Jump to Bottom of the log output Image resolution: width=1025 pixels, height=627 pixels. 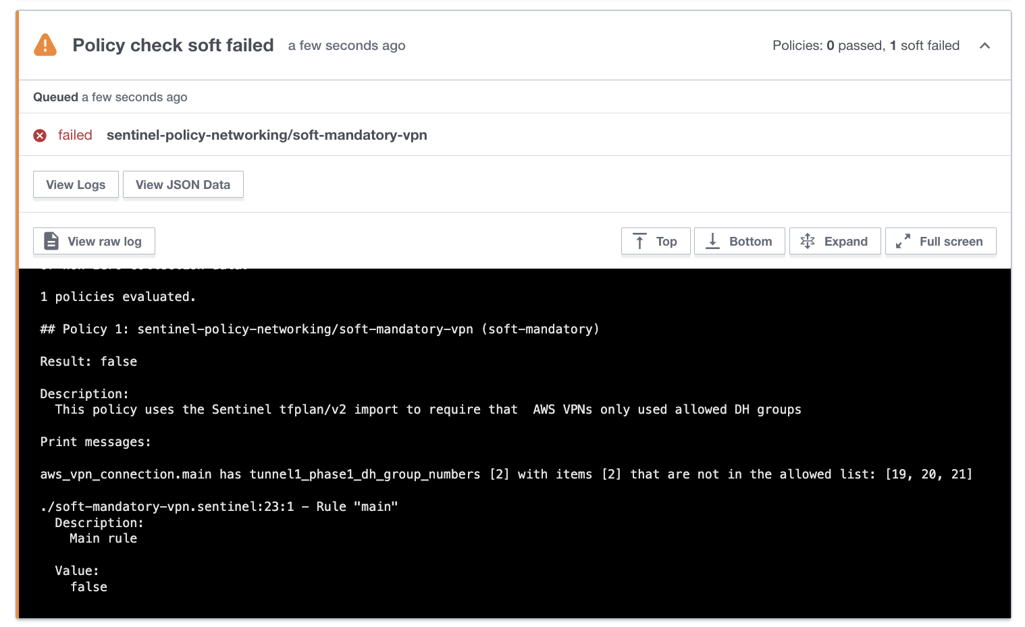click(739, 242)
